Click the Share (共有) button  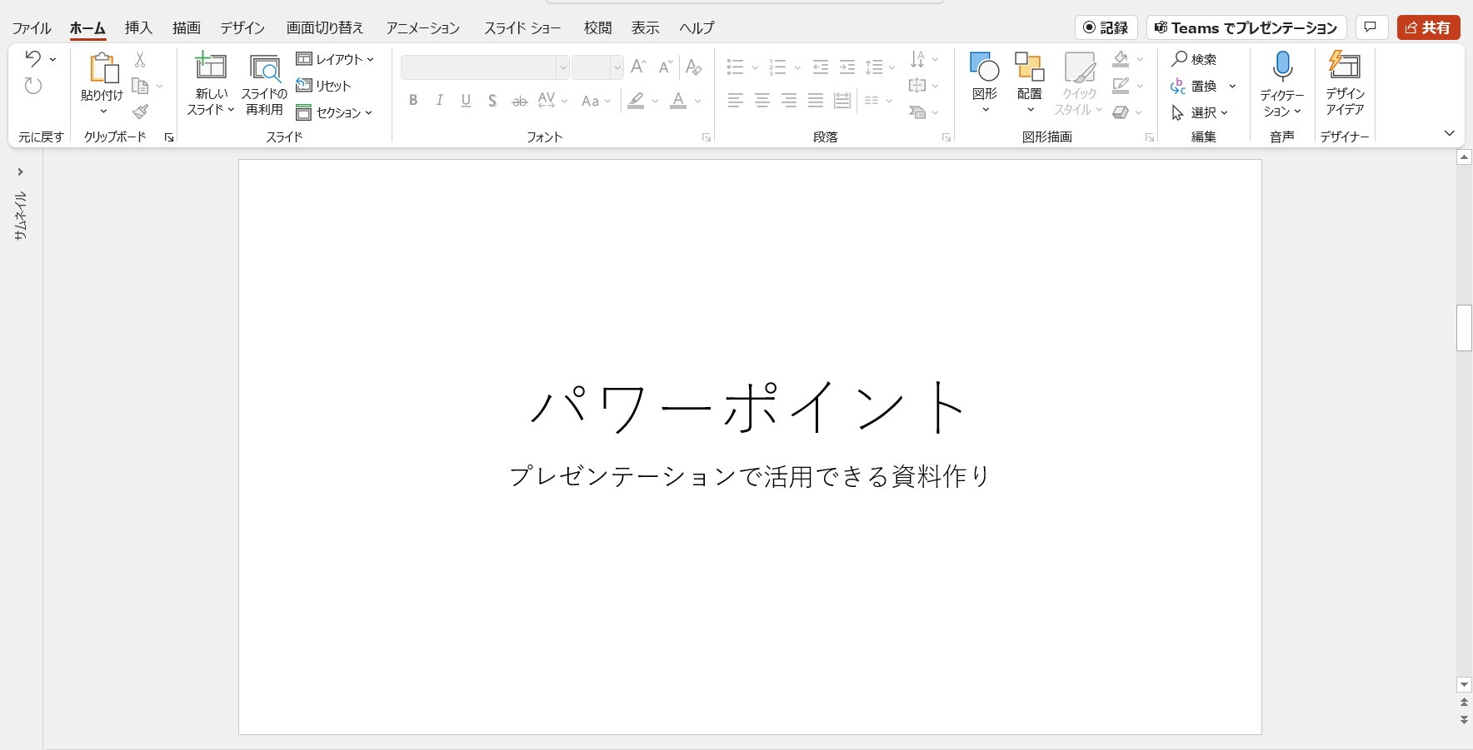coord(1428,27)
